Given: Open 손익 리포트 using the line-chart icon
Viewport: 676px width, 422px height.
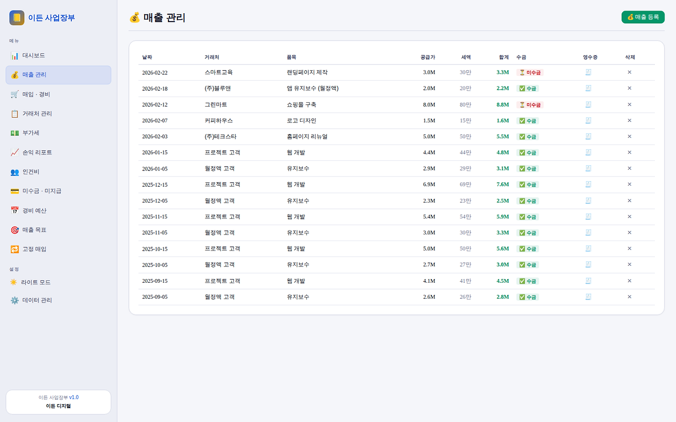Looking at the screenshot, I should pyautogui.click(x=14, y=152).
